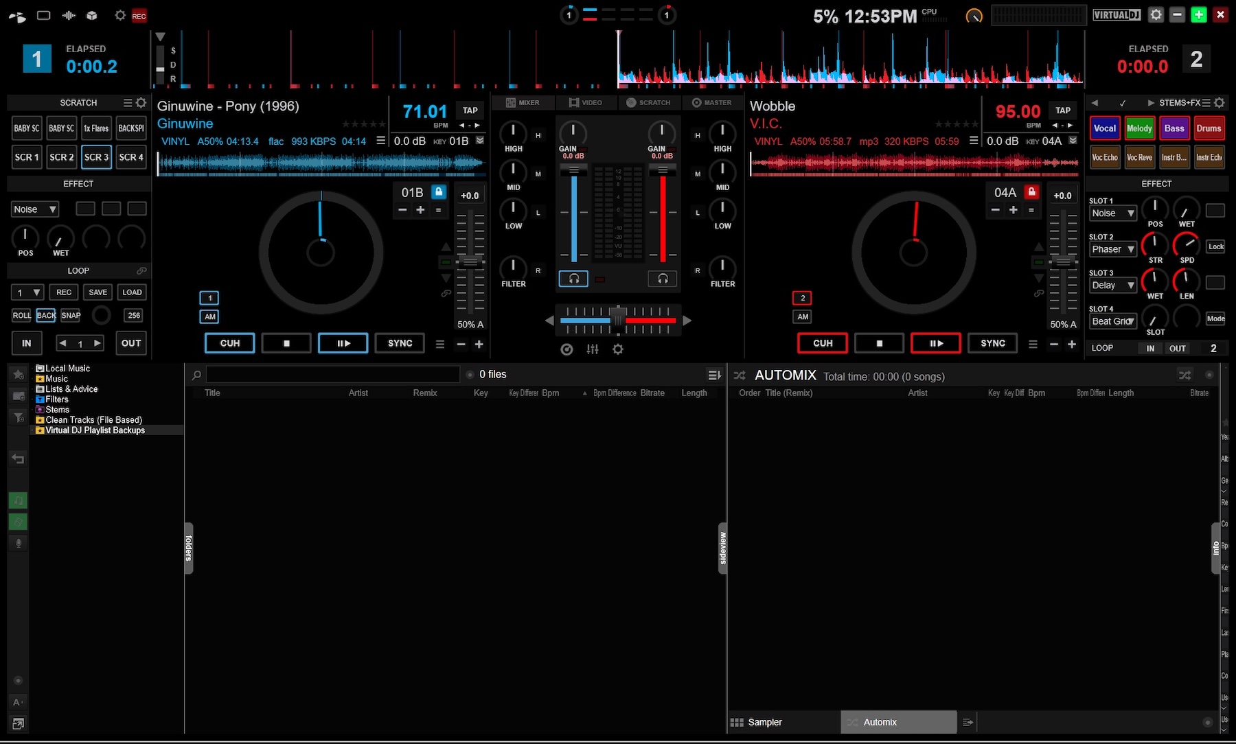
Task: Click CUH button on the right deck
Action: 822,343
